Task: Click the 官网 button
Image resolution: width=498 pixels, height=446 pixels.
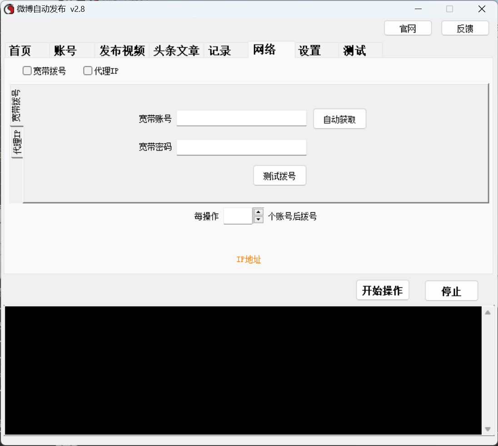Action: point(408,28)
